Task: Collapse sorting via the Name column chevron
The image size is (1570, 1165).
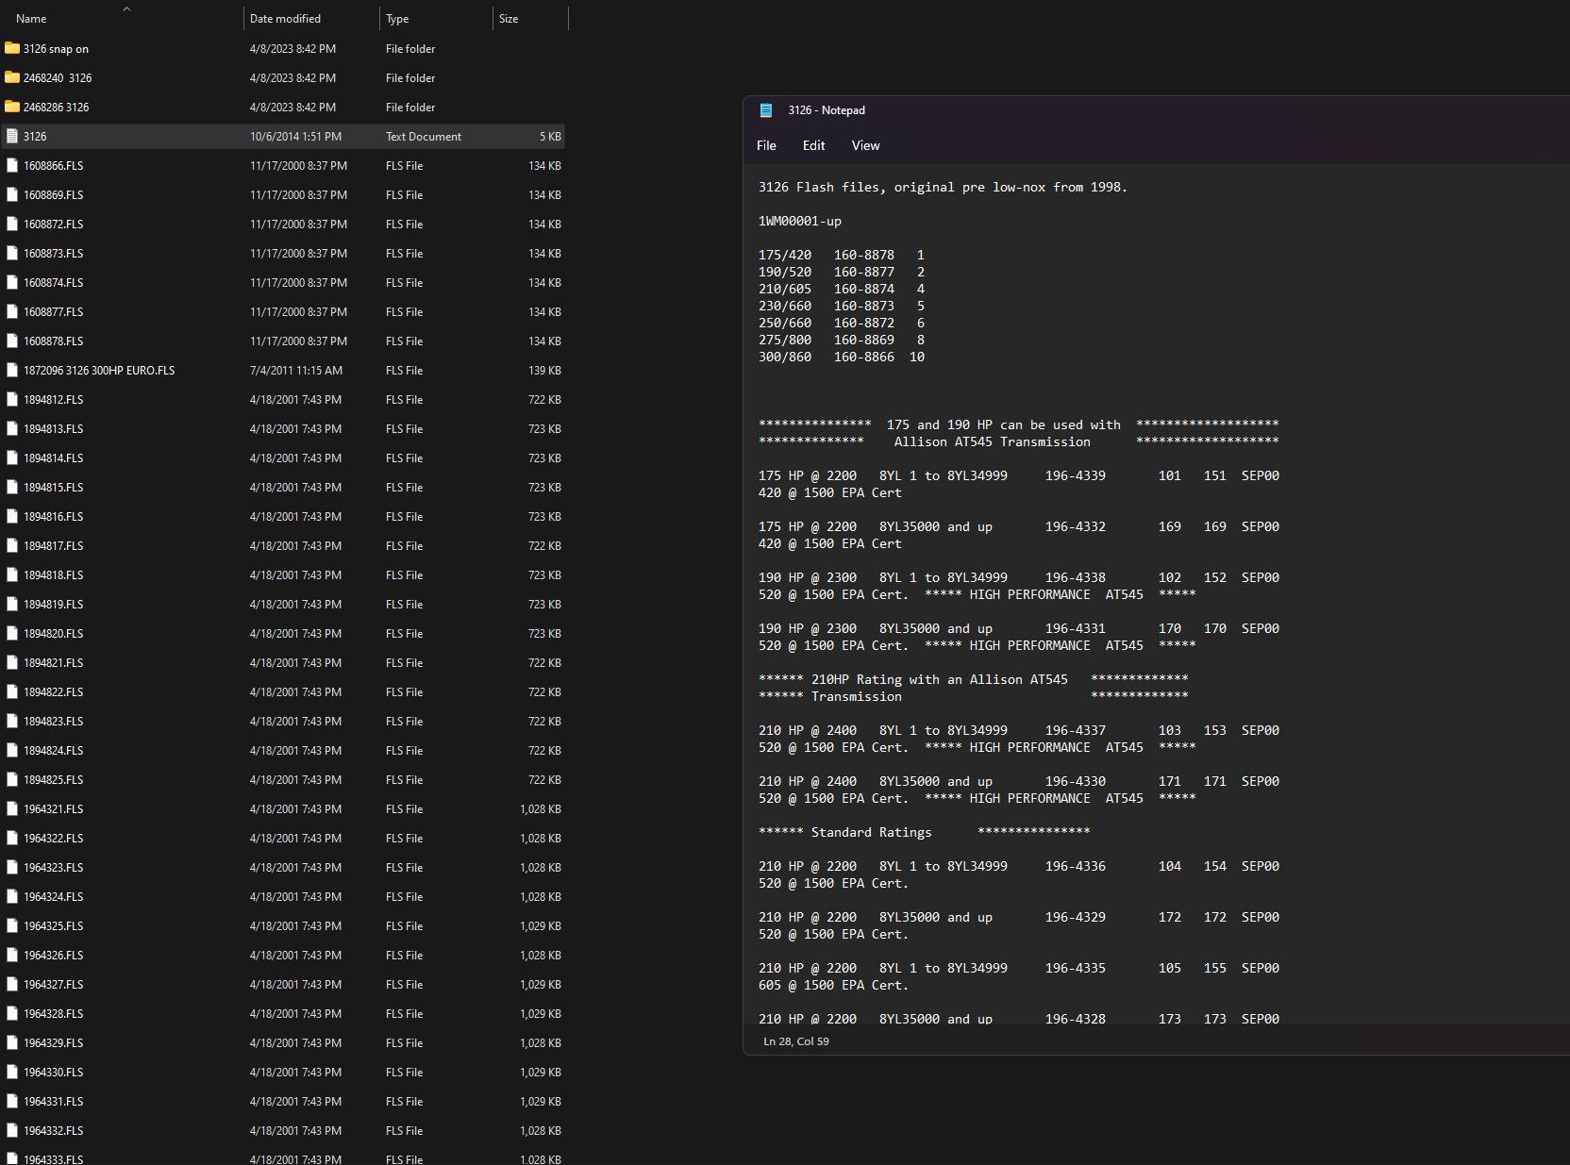Action: pyautogui.click(x=125, y=9)
